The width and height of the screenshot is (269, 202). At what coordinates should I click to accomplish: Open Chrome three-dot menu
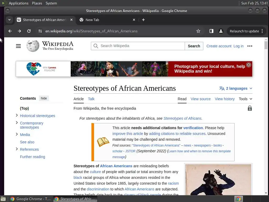262,31
